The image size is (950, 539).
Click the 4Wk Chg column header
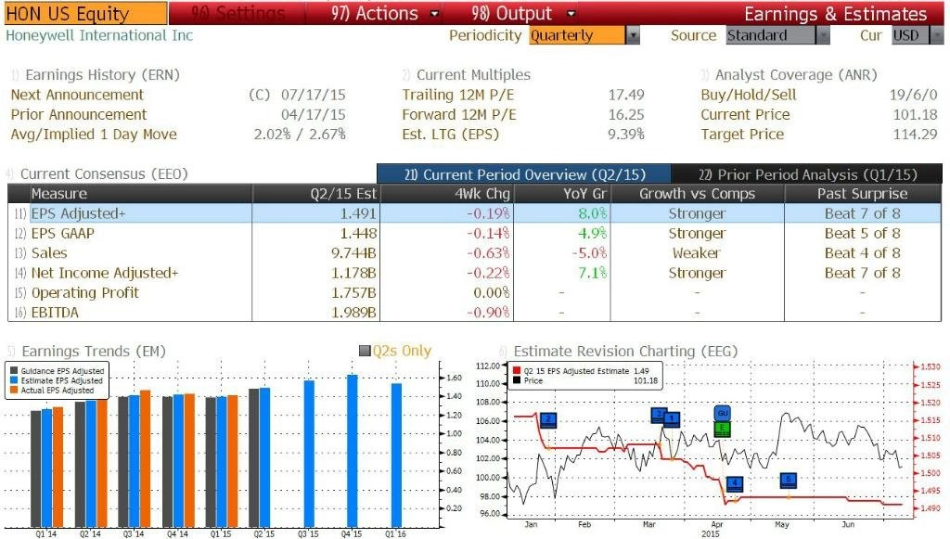pos(447,194)
